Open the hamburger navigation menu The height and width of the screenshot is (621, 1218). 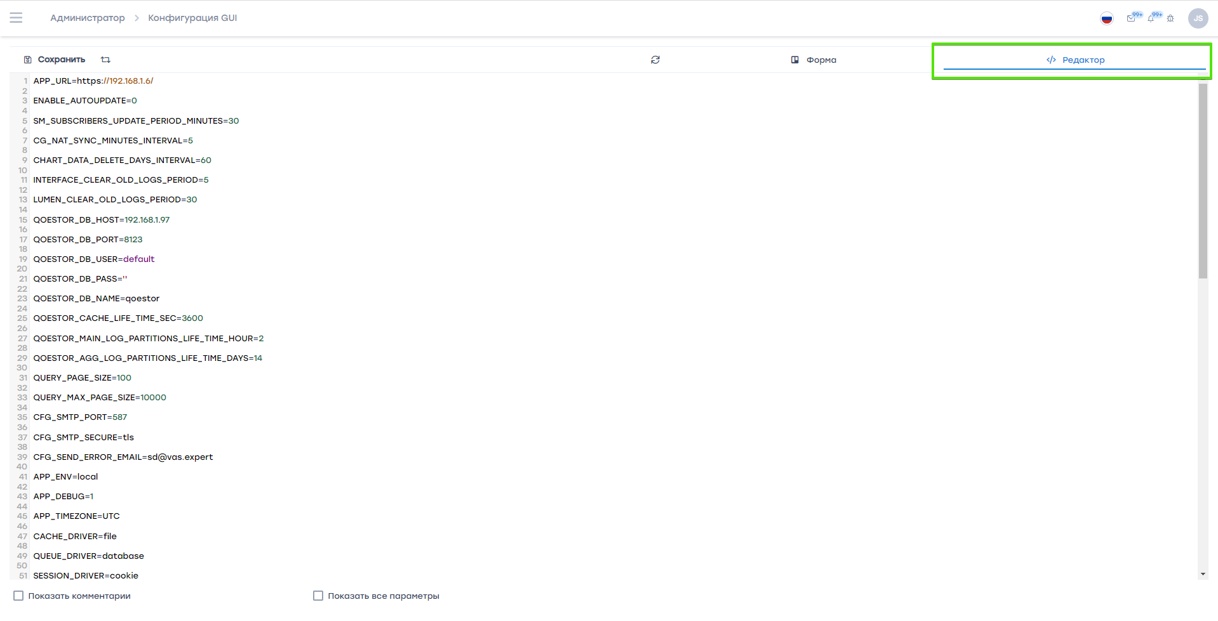[17, 18]
